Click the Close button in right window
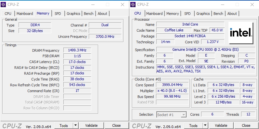 click(246, 126)
